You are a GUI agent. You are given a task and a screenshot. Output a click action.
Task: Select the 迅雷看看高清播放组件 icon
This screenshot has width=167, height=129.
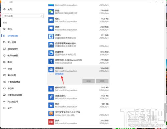point(51,45)
